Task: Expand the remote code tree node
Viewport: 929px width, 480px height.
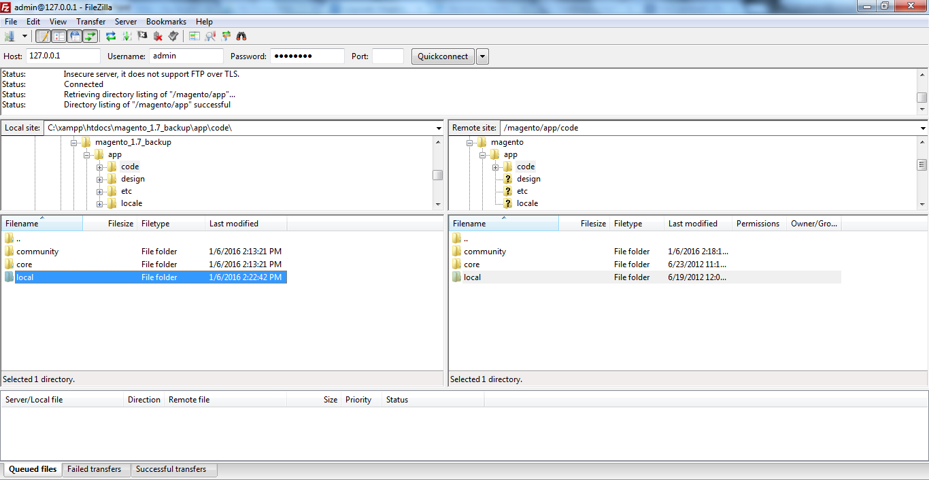Action: point(495,167)
